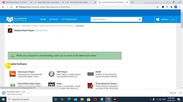
Task: Open the download item options chevron
Action: click(29, 93)
